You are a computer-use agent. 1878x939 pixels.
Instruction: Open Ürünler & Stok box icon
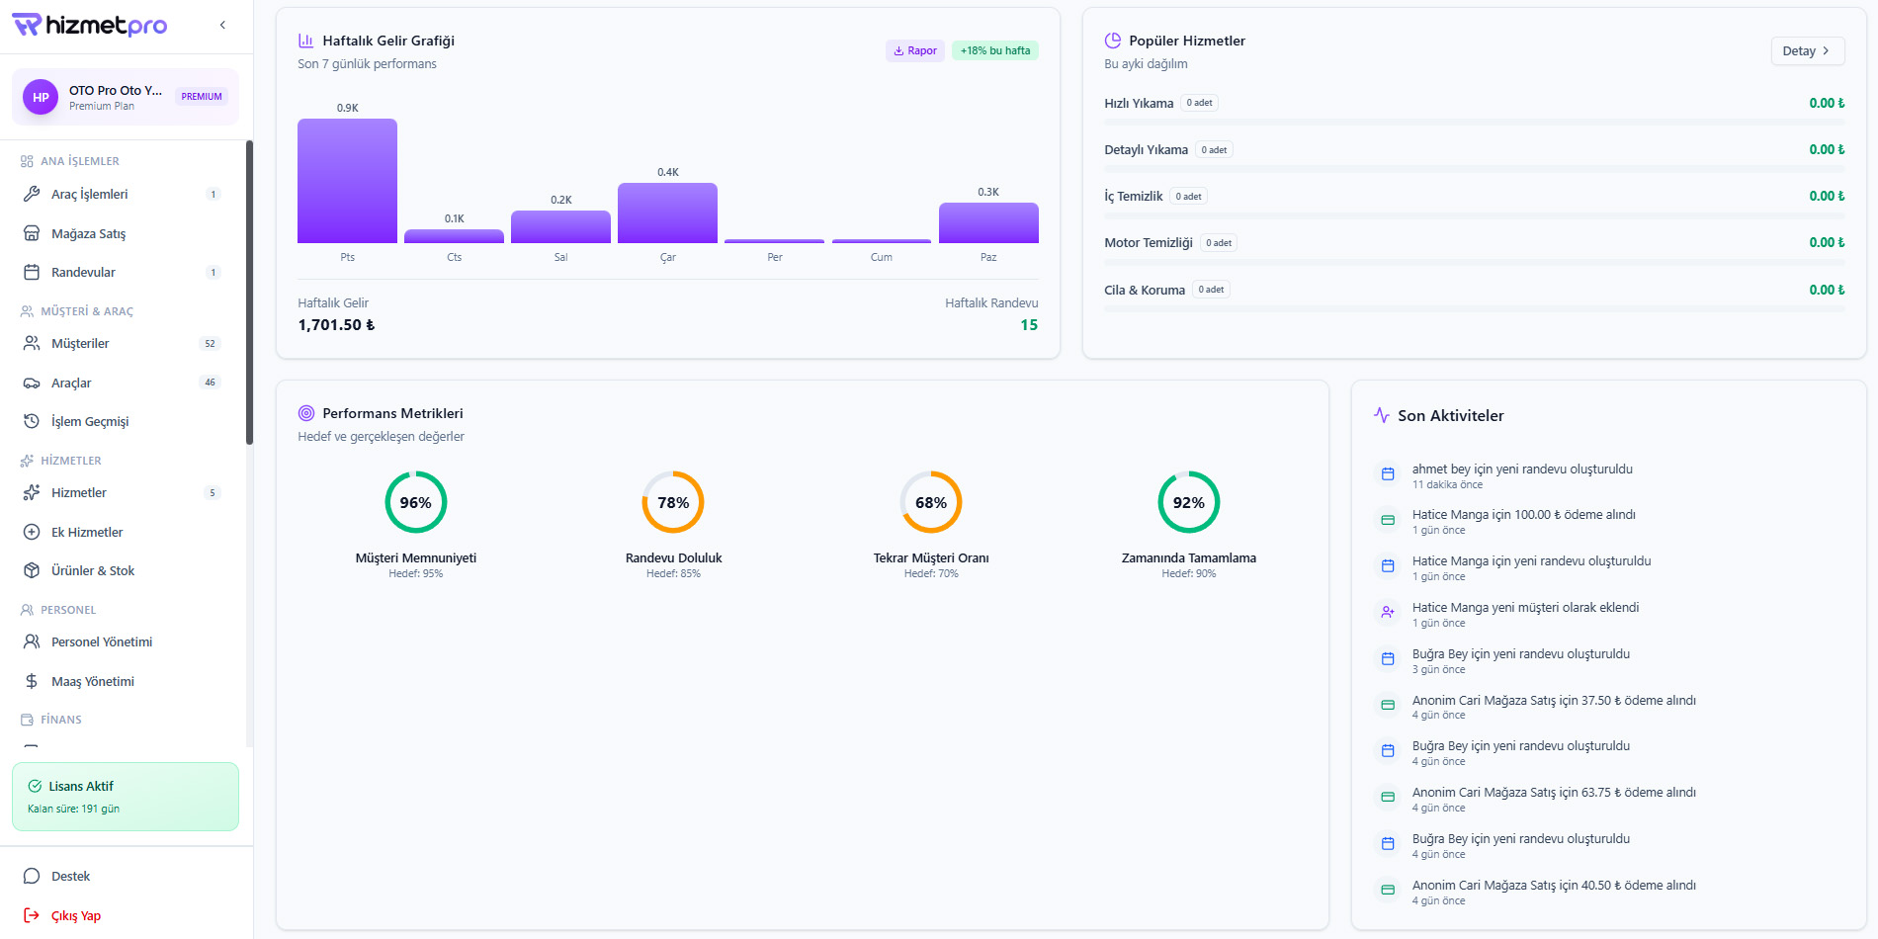[x=32, y=570]
